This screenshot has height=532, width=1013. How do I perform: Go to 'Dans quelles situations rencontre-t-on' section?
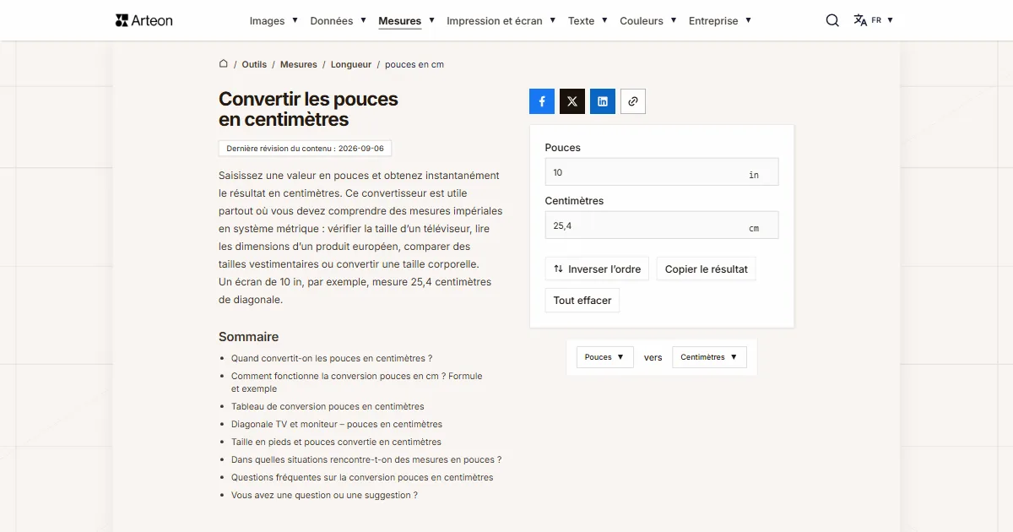click(366, 459)
